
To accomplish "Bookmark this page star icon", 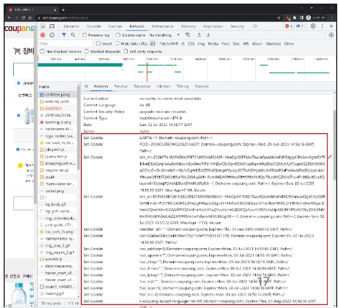I will click(279, 18).
